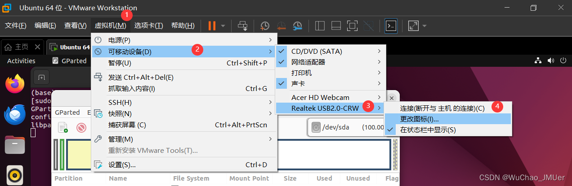The height and width of the screenshot is (186, 572).
Task: Toggle the library sidebar view icon
Action: tap(320, 26)
